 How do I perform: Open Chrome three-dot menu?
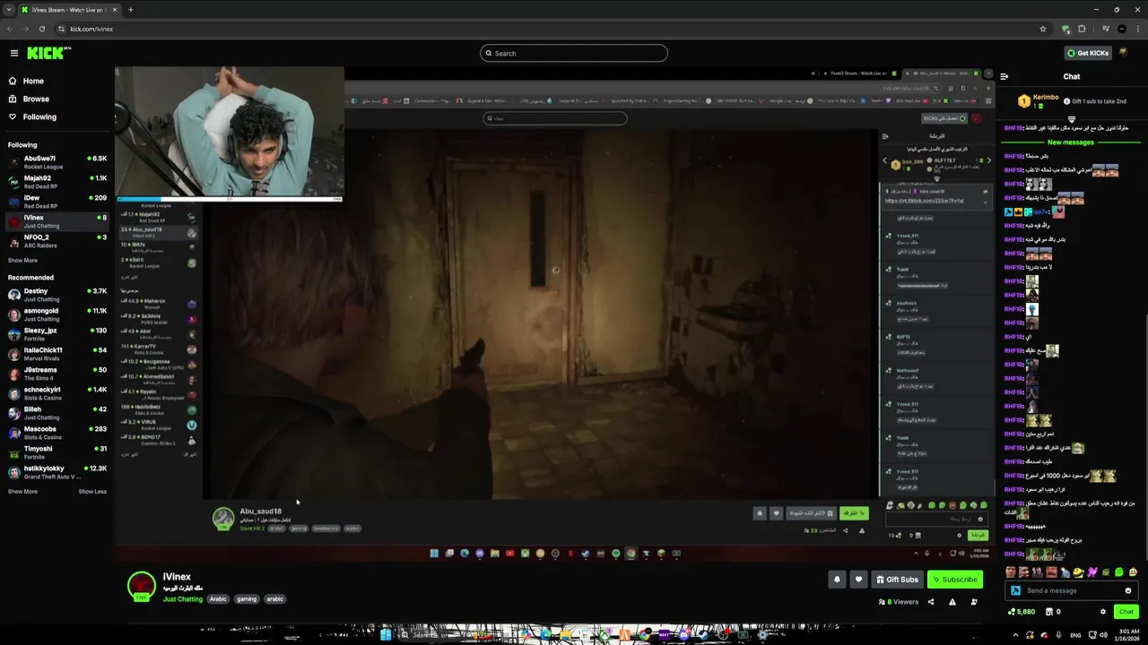(1136, 29)
